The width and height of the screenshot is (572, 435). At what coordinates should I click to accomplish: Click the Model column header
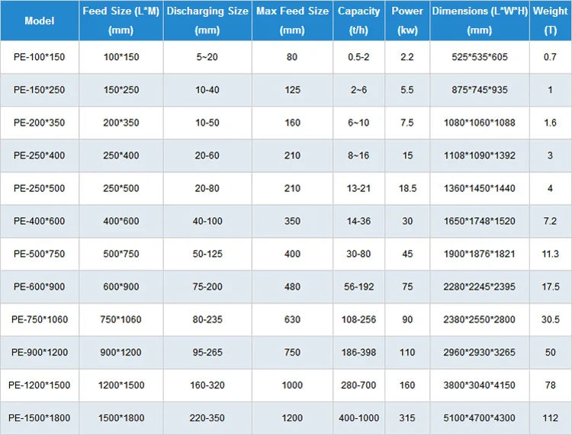pos(40,21)
